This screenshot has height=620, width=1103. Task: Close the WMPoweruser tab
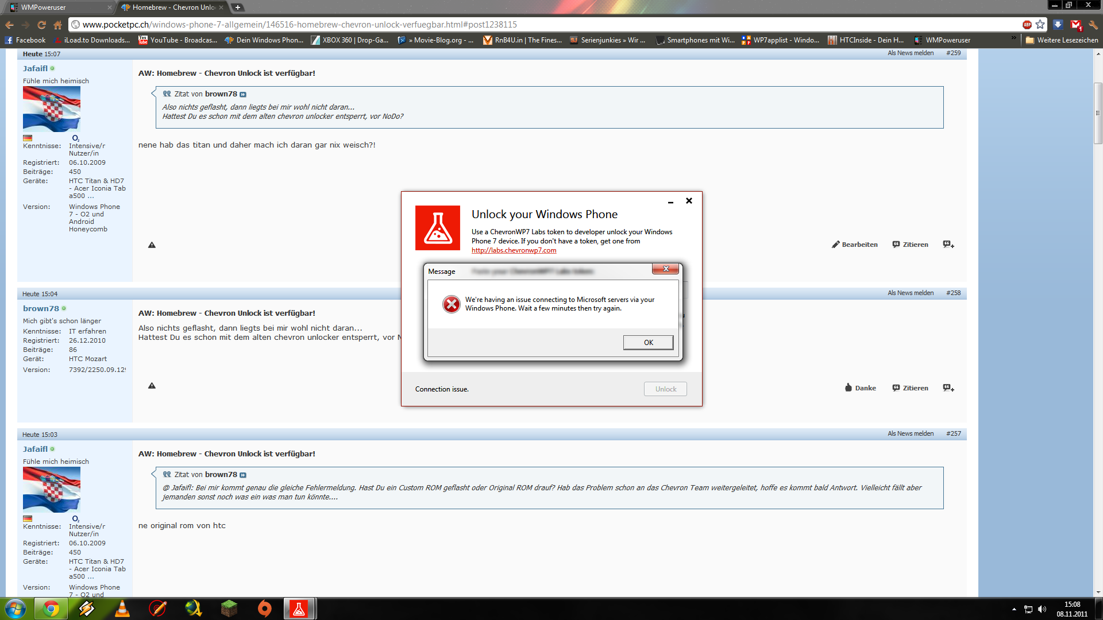(109, 7)
